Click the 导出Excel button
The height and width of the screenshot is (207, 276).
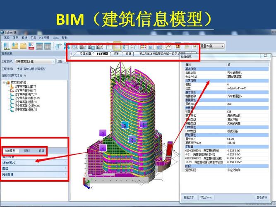206,197
